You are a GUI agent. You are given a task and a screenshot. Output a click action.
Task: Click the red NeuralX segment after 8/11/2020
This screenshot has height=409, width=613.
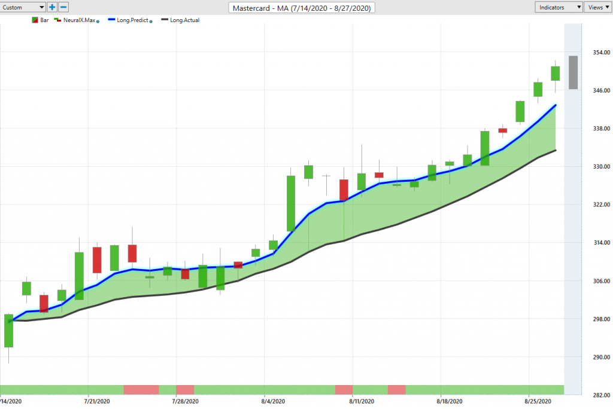[397, 389]
